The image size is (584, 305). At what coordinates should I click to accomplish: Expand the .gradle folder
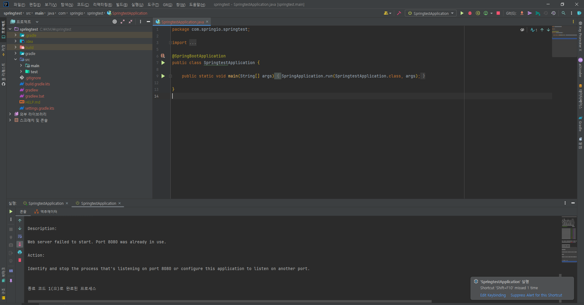pos(16,35)
